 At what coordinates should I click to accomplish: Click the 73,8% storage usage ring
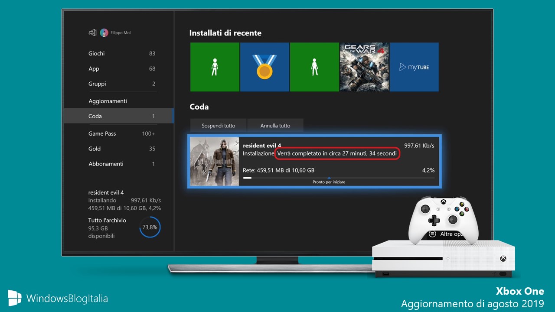pos(150,227)
